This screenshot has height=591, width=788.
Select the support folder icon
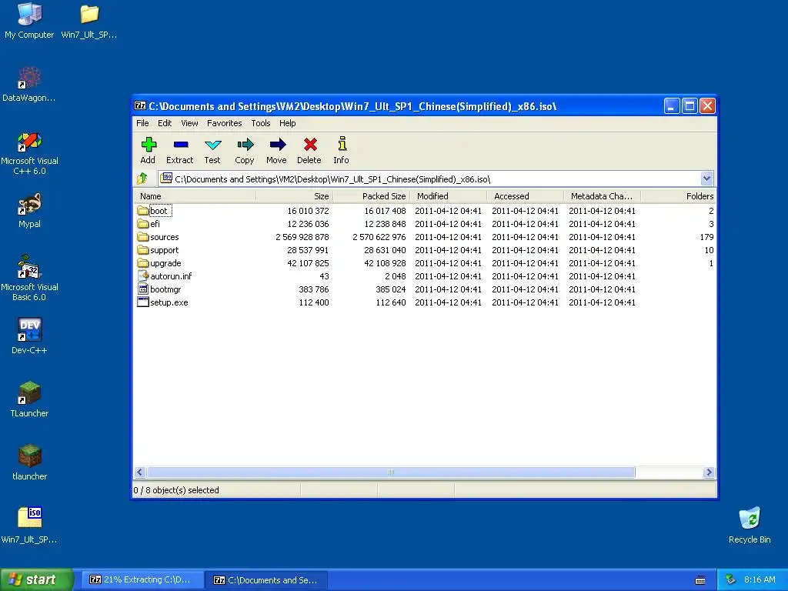[x=142, y=250]
